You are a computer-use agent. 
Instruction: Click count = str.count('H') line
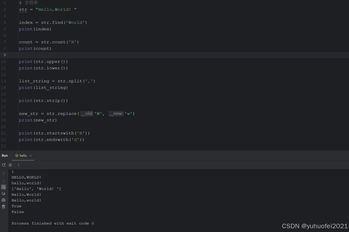click(49, 42)
